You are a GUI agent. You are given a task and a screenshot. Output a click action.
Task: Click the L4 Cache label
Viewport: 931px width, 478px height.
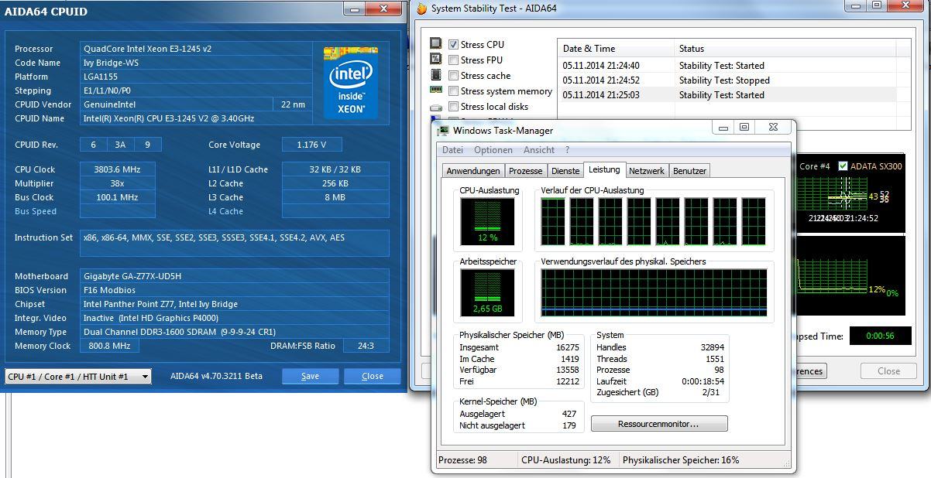click(x=226, y=211)
